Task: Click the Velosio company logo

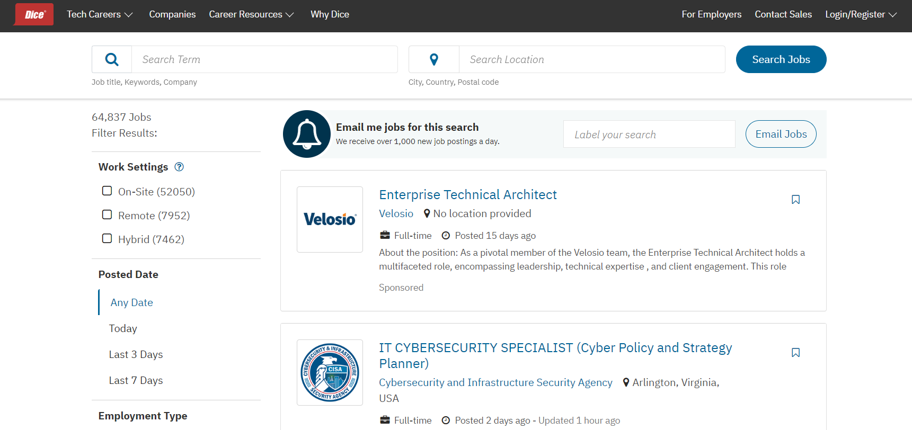Action: [330, 219]
